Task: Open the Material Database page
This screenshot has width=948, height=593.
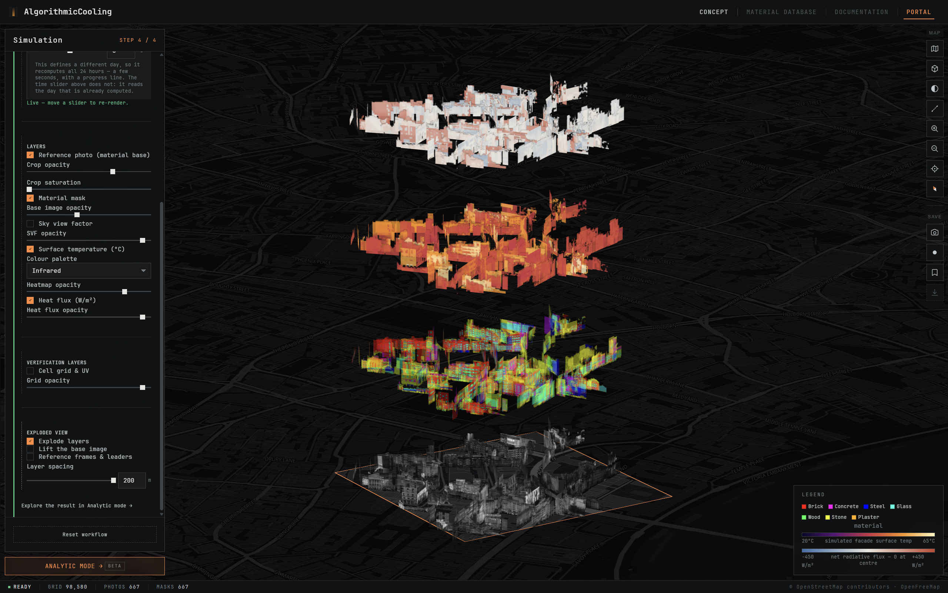Action: 781,12
